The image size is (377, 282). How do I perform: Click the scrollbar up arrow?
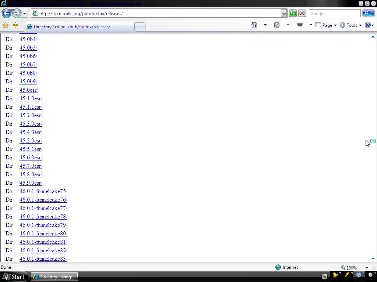(x=373, y=37)
